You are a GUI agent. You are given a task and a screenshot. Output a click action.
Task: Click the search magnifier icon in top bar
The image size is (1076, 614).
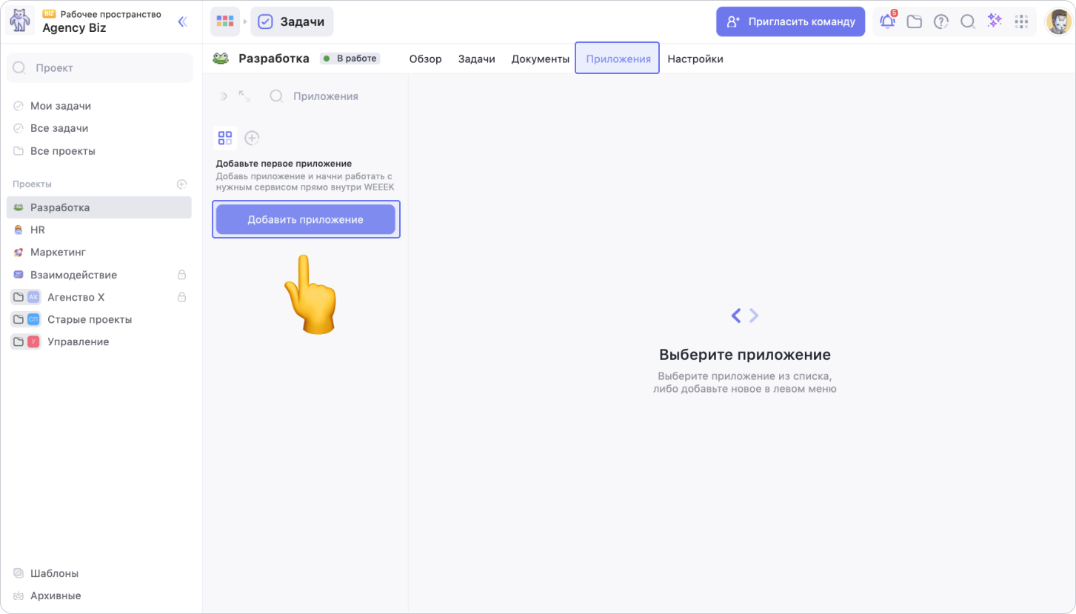coord(968,22)
